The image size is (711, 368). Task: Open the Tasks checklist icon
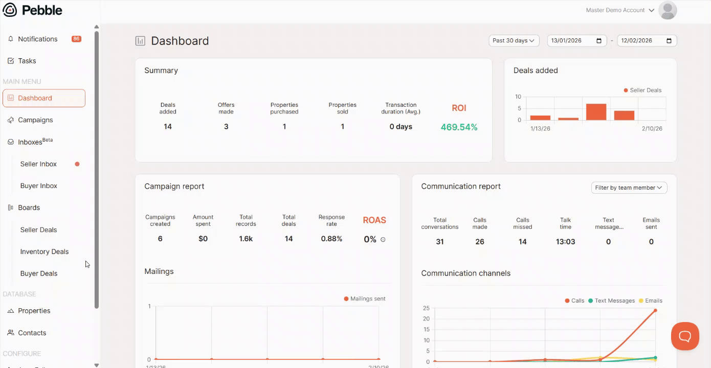point(11,61)
